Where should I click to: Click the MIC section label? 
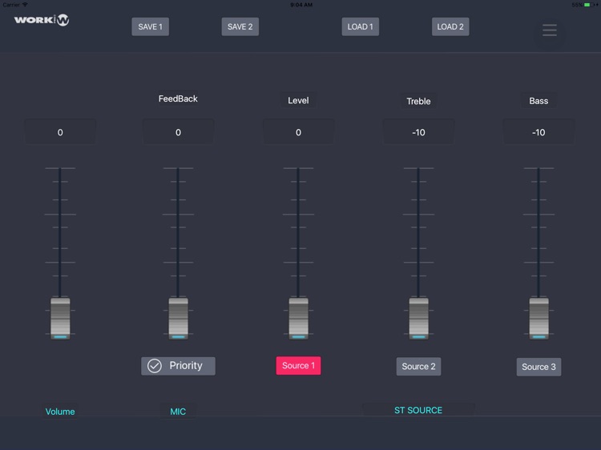(178, 412)
